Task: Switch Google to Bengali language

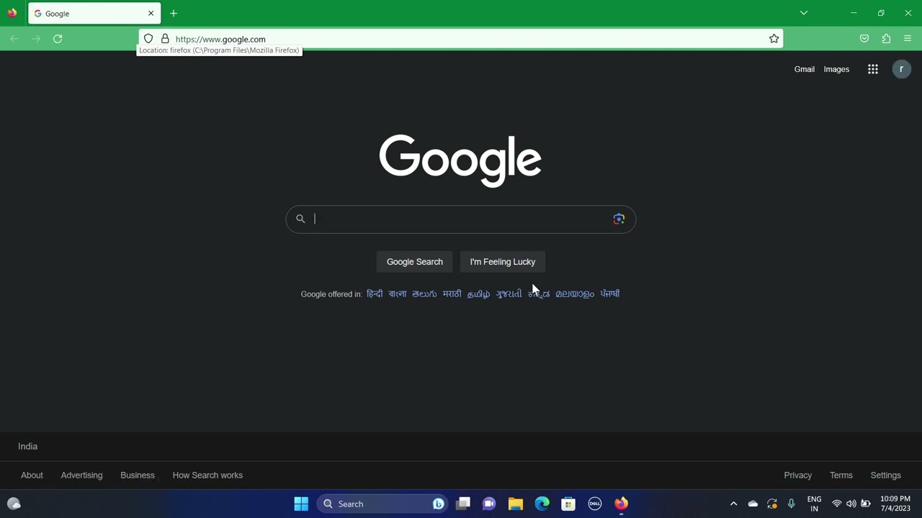Action: tap(398, 294)
